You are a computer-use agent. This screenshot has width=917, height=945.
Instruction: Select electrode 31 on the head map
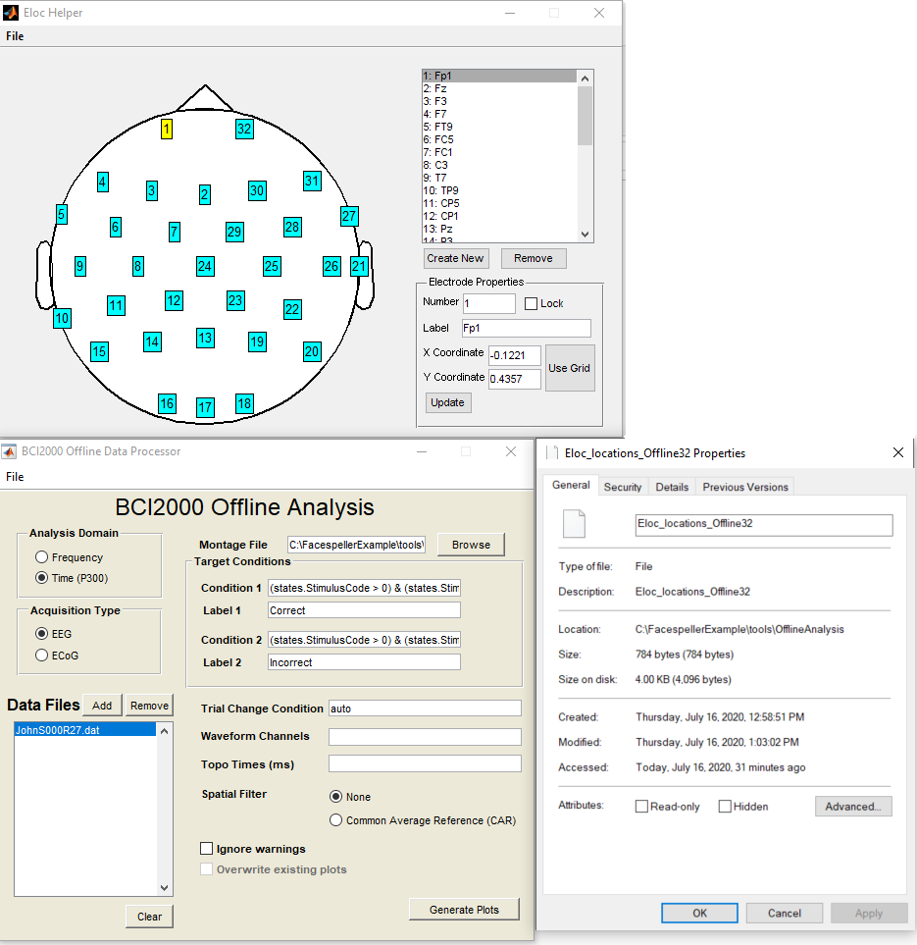(312, 181)
